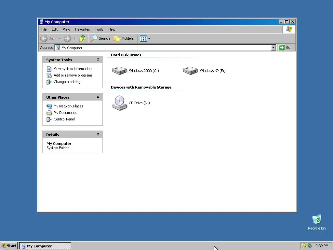Open the Help menu
The image size is (333, 250).
tap(112, 29)
